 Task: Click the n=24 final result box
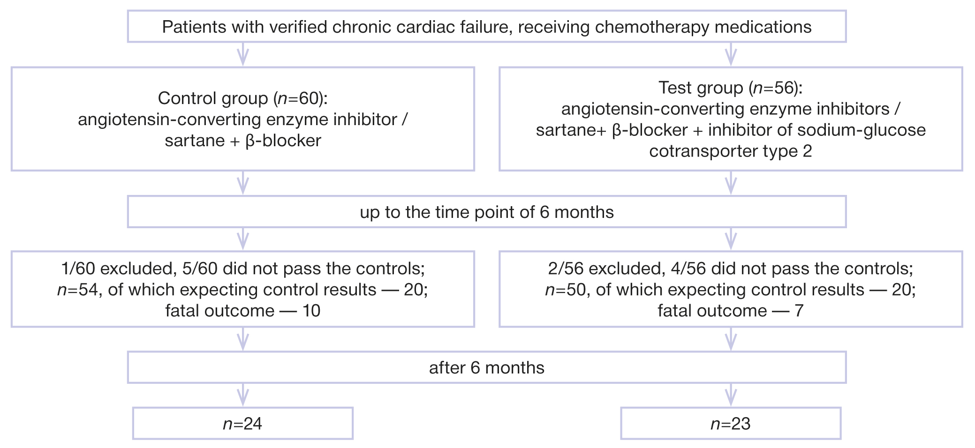242,424
